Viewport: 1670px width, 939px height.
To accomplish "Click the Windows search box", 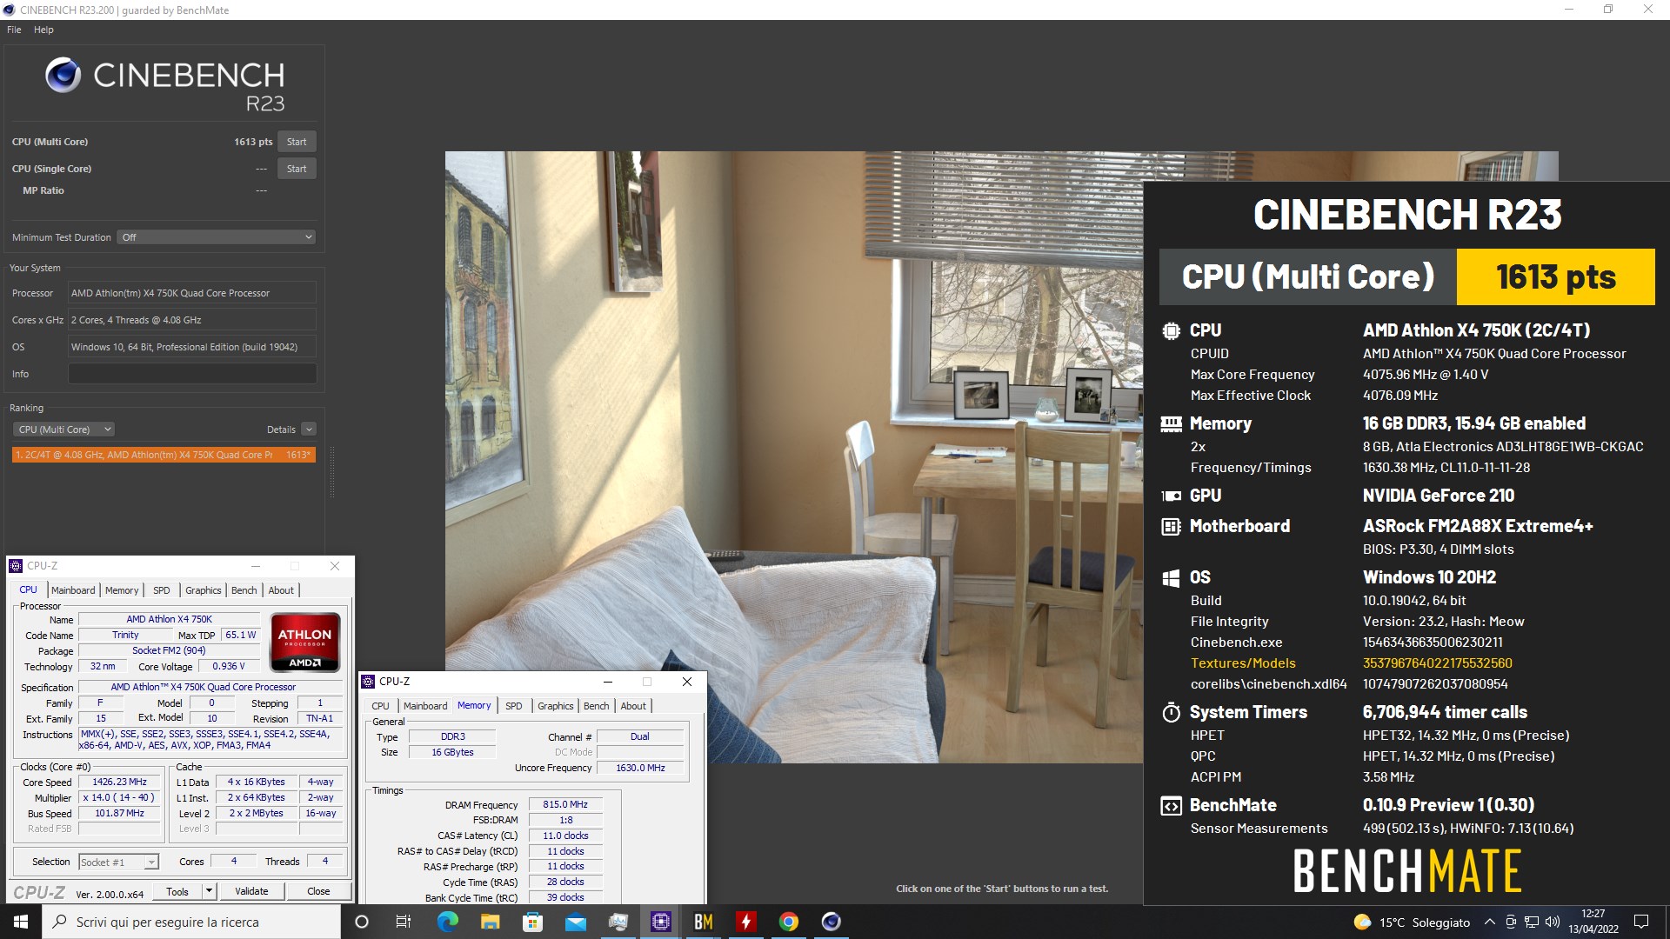I will coord(191,922).
